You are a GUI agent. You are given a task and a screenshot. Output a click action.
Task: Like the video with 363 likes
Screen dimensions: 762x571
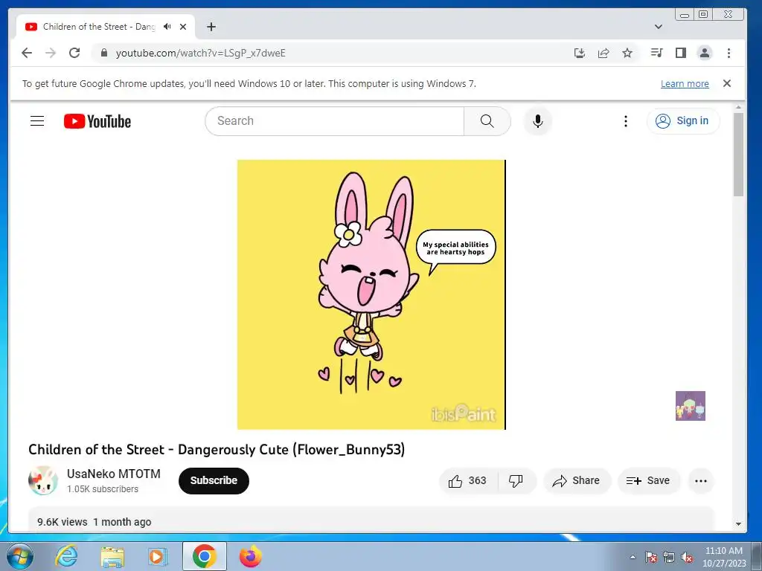[468, 481]
